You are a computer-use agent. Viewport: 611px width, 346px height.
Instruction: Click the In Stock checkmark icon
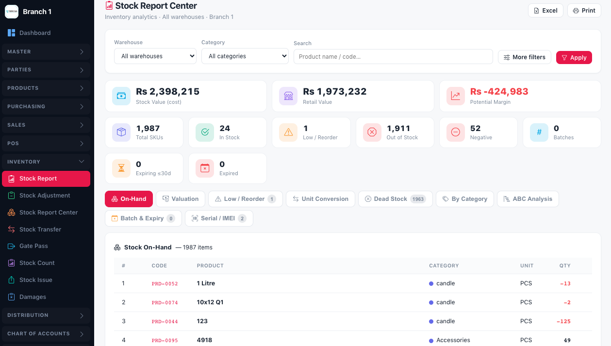click(x=205, y=132)
